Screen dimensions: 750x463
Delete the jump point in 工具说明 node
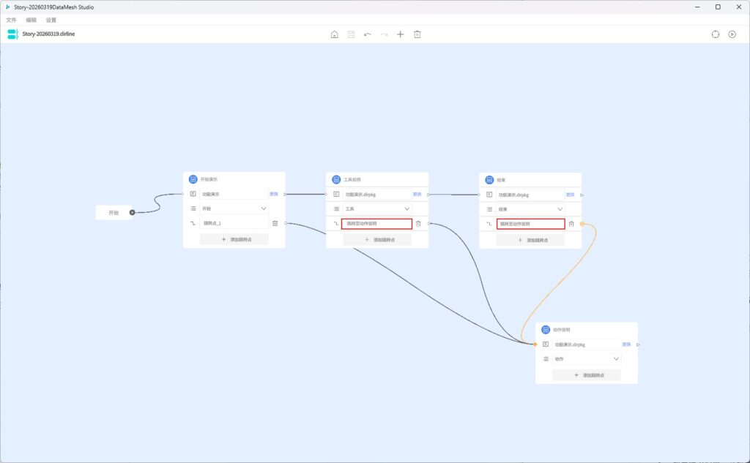click(x=418, y=223)
